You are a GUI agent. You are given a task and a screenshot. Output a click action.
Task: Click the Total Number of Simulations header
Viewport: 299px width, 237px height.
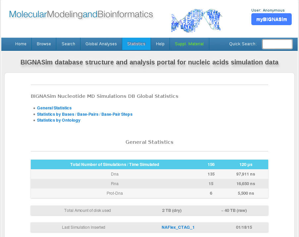click(115, 165)
